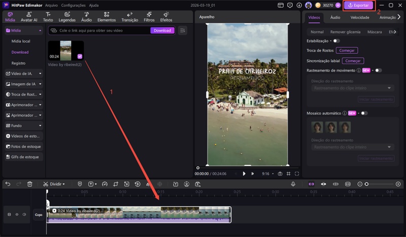Zoom out the timeline with minus icon
This screenshot has height=237, width=406.
[360, 184]
